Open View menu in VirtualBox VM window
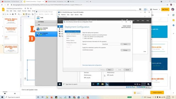 coord(68,15)
